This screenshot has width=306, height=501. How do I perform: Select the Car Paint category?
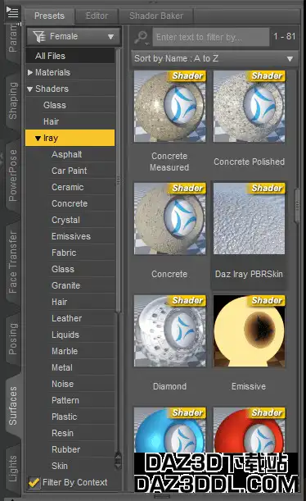70,171
